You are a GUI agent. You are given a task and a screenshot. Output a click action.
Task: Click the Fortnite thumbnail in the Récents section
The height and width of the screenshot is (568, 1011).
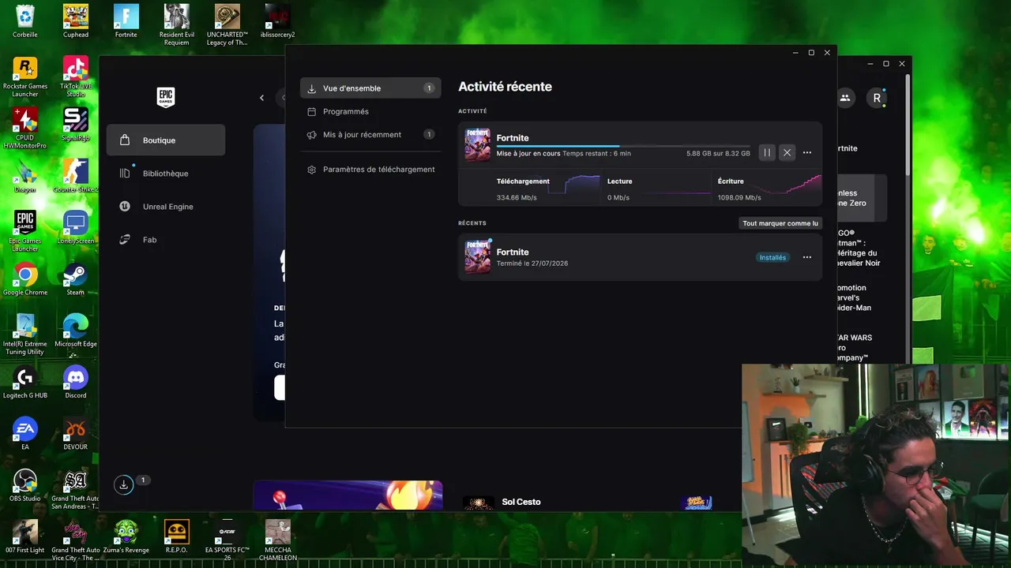(477, 256)
